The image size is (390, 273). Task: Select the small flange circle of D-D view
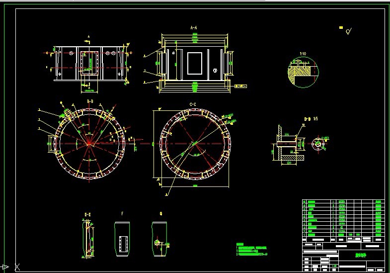(318, 144)
